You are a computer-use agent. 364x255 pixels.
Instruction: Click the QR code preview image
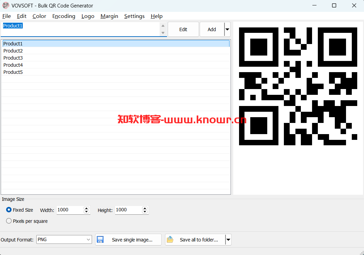click(298, 86)
